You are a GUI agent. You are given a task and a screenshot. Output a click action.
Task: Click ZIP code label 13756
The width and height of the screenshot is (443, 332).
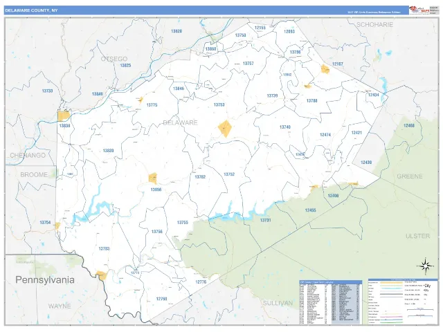point(157,232)
